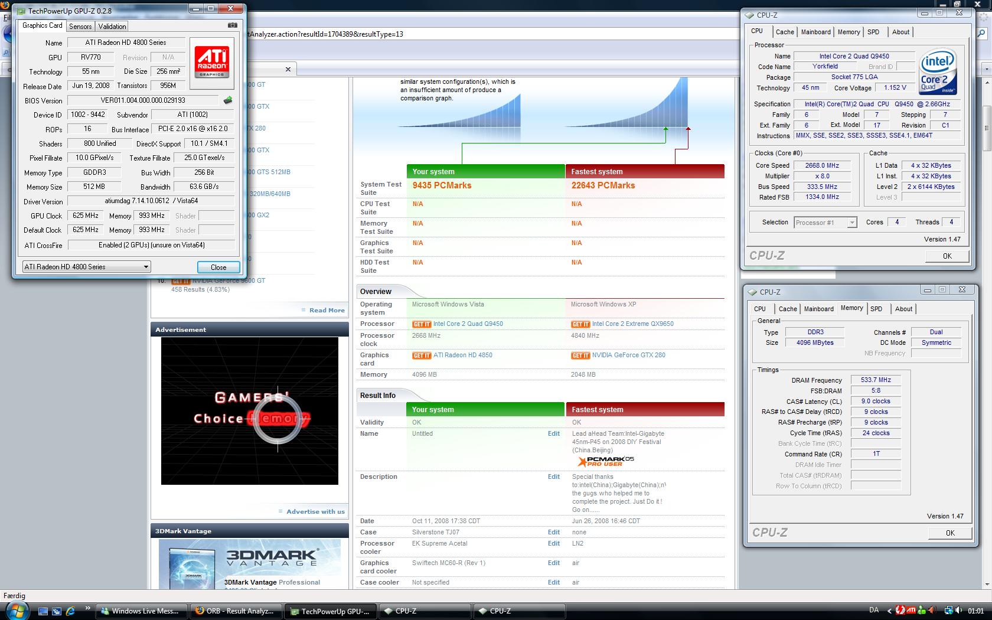Open the Intel Core 2 Quad Q9450 link

[x=468, y=324]
